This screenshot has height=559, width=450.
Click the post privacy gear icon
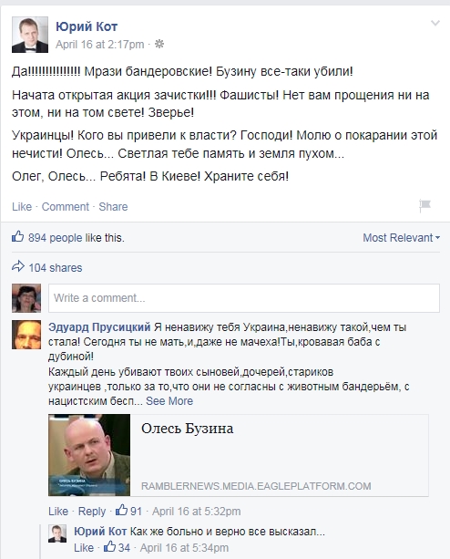[x=159, y=44]
